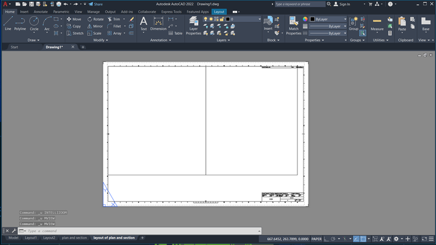436x245 pixels.
Task: Toggle polar tracking in status bar
Action: coord(333,239)
